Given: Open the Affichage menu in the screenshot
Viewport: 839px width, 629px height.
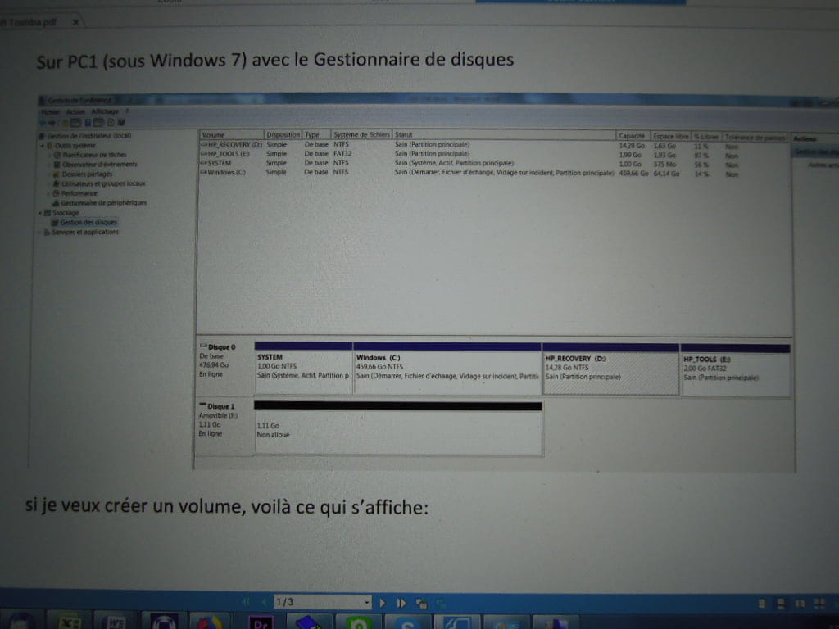Looking at the screenshot, I should tap(105, 111).
